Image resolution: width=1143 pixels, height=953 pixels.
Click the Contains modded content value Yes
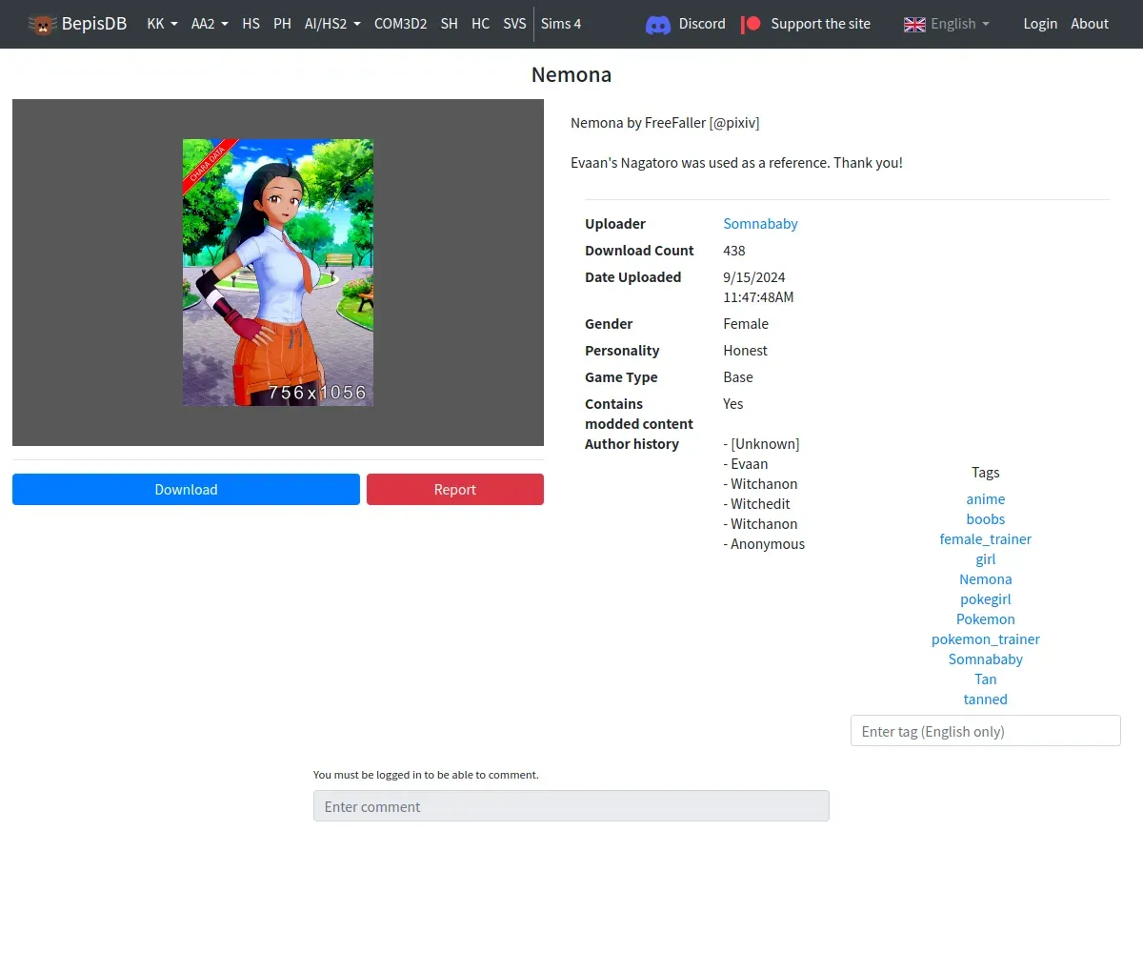click(733, 404)
